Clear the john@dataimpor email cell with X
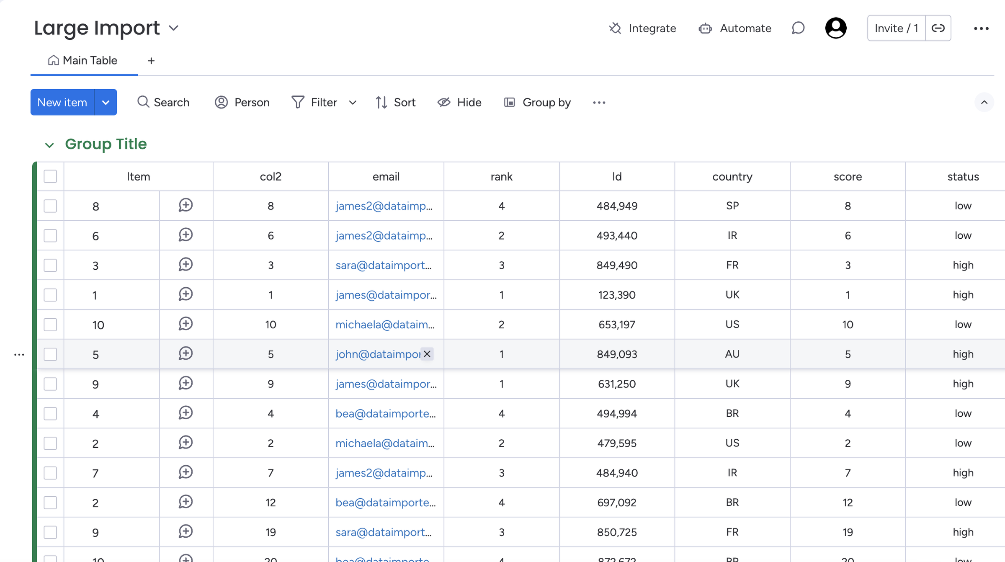Screen dimensions: 1005x562 coord(427,354)
